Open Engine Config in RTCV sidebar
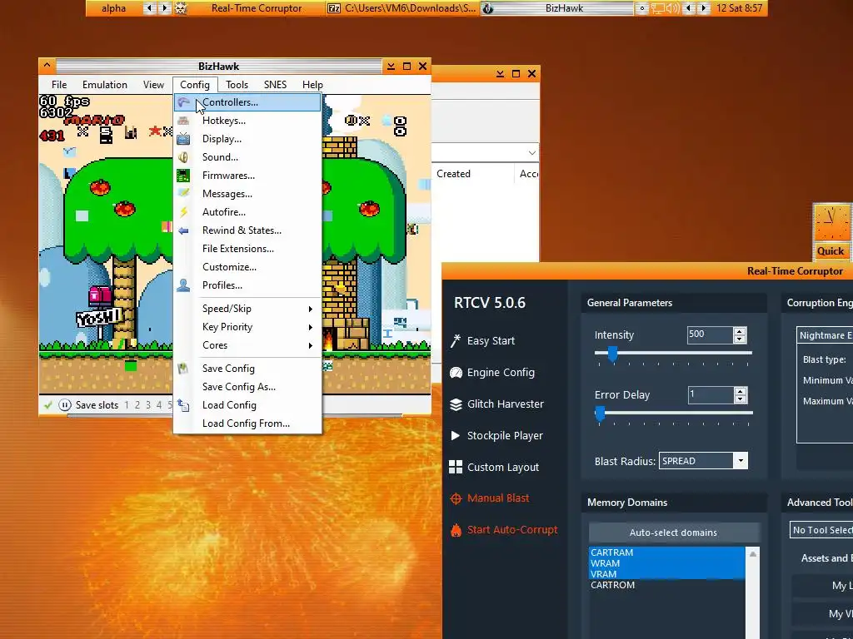The height and width of the screenshot is (639, 853). click(501, 372)
